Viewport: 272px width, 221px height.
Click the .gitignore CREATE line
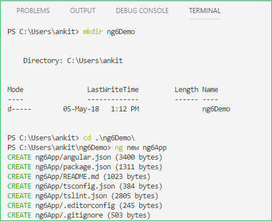pos(79,215)
